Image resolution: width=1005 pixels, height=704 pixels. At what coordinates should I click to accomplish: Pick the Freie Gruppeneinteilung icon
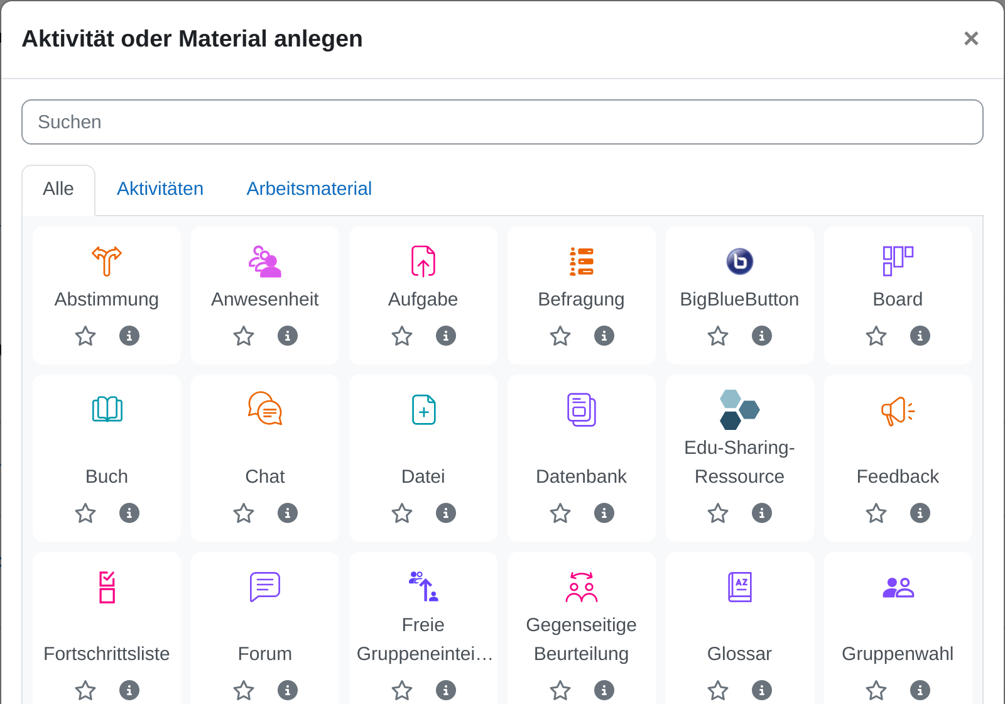tap(423, 586)
